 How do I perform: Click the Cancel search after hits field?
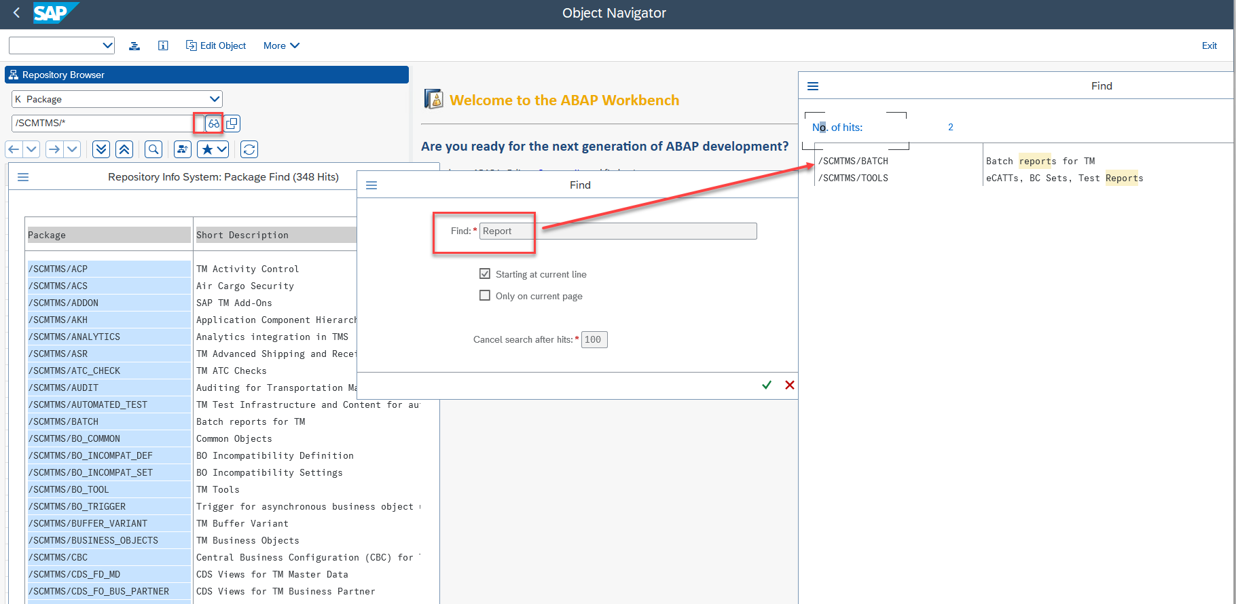coord(594,339)
